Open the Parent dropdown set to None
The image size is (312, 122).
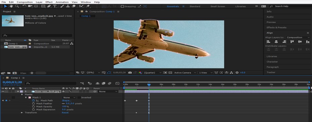pos(108,91)
